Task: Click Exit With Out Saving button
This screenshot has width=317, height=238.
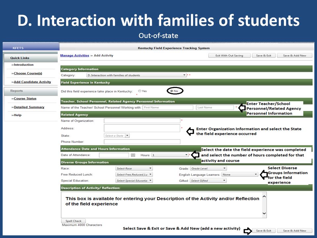Action: [x=229, y=56]
